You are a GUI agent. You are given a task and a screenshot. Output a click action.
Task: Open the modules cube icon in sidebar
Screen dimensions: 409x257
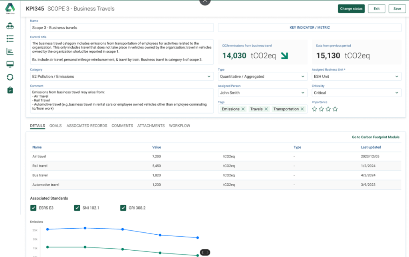point(10,25)
